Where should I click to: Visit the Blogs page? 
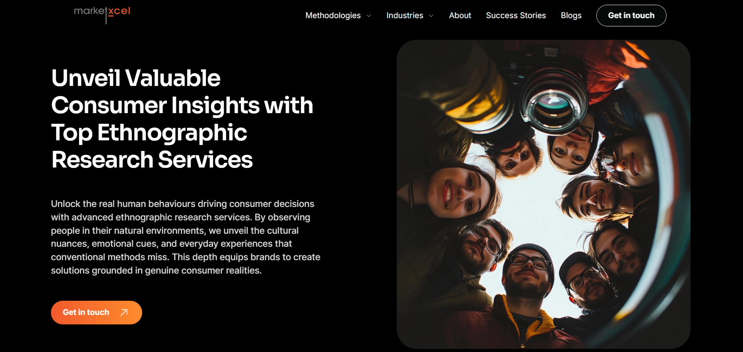click(x=571, y=15)
